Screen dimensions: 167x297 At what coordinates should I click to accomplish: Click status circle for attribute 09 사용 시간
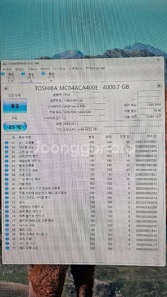point(7,175)
